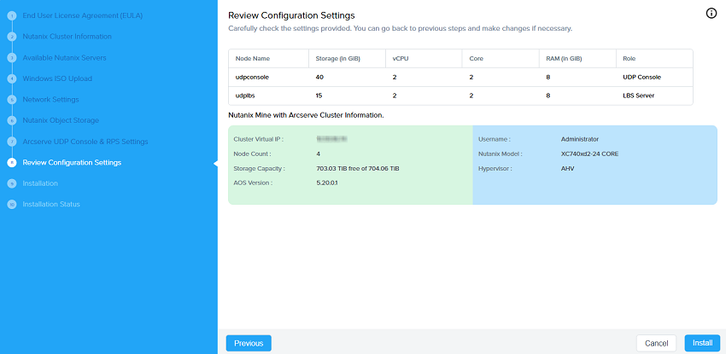The width and height of the screenshot is (726, 354).
Task: Select step 1 circle for EULA
Action: point(12,16)
